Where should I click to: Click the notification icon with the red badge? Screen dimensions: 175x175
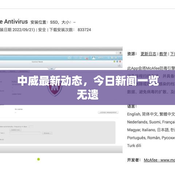(x=86, y=58)
